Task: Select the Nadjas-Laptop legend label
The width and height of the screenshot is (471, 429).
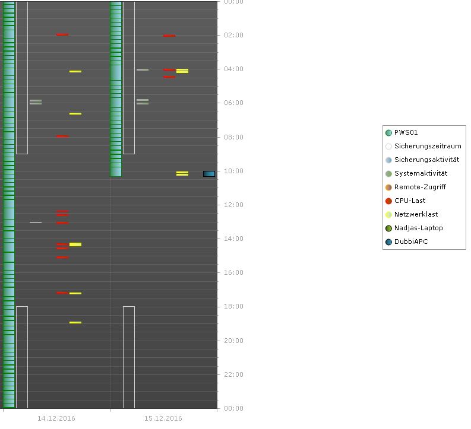Action: (418, 228)
